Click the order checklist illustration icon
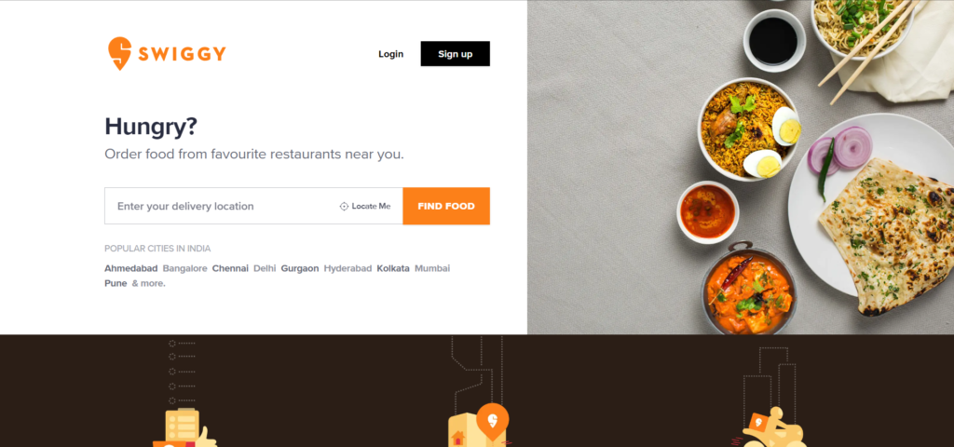 [182, 428]
